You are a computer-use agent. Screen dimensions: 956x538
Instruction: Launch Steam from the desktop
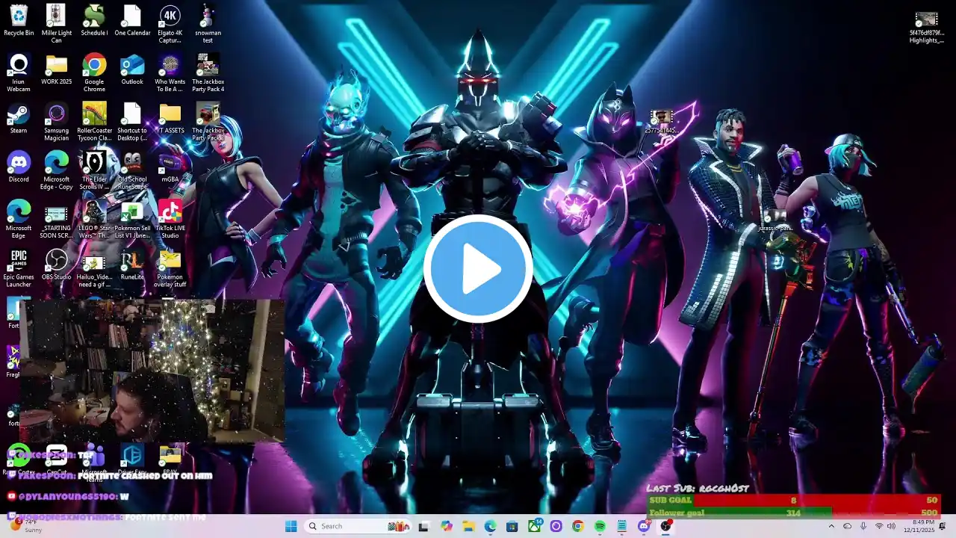pyautogui.click(x=19, y=118)
